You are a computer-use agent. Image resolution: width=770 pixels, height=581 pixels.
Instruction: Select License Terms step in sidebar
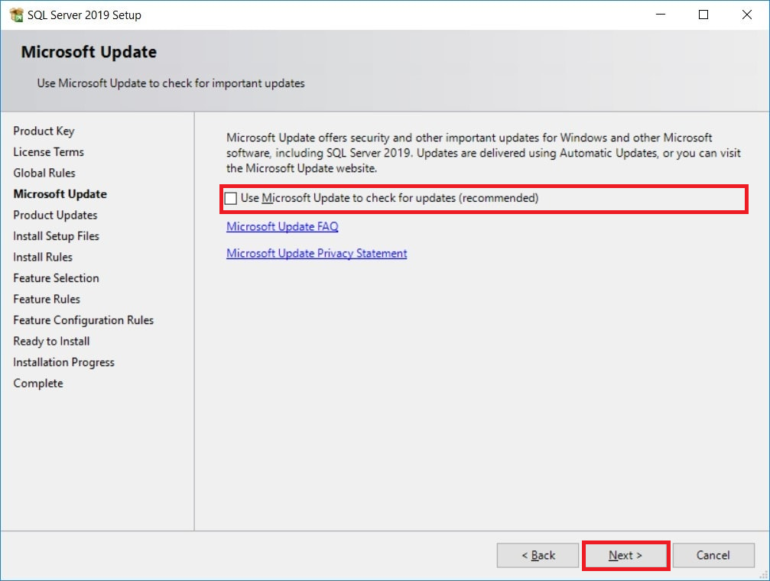[x=48, y=152]
